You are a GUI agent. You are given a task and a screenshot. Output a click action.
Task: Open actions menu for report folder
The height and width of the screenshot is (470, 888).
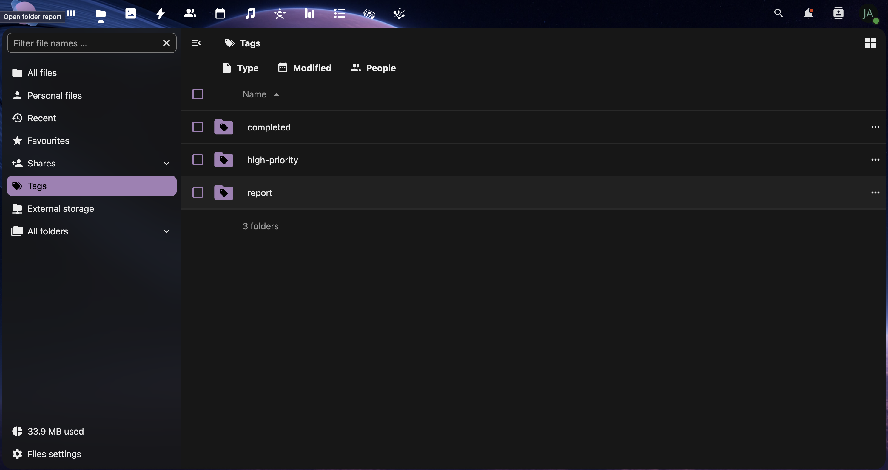click(875, 193)
